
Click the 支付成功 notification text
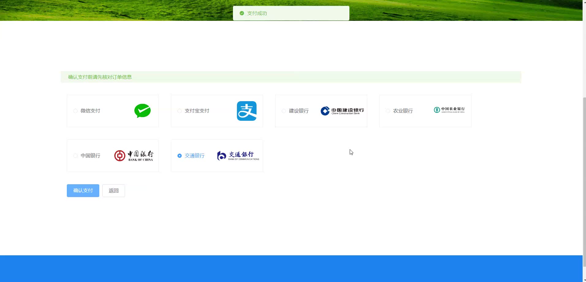(x=257, y=13)
